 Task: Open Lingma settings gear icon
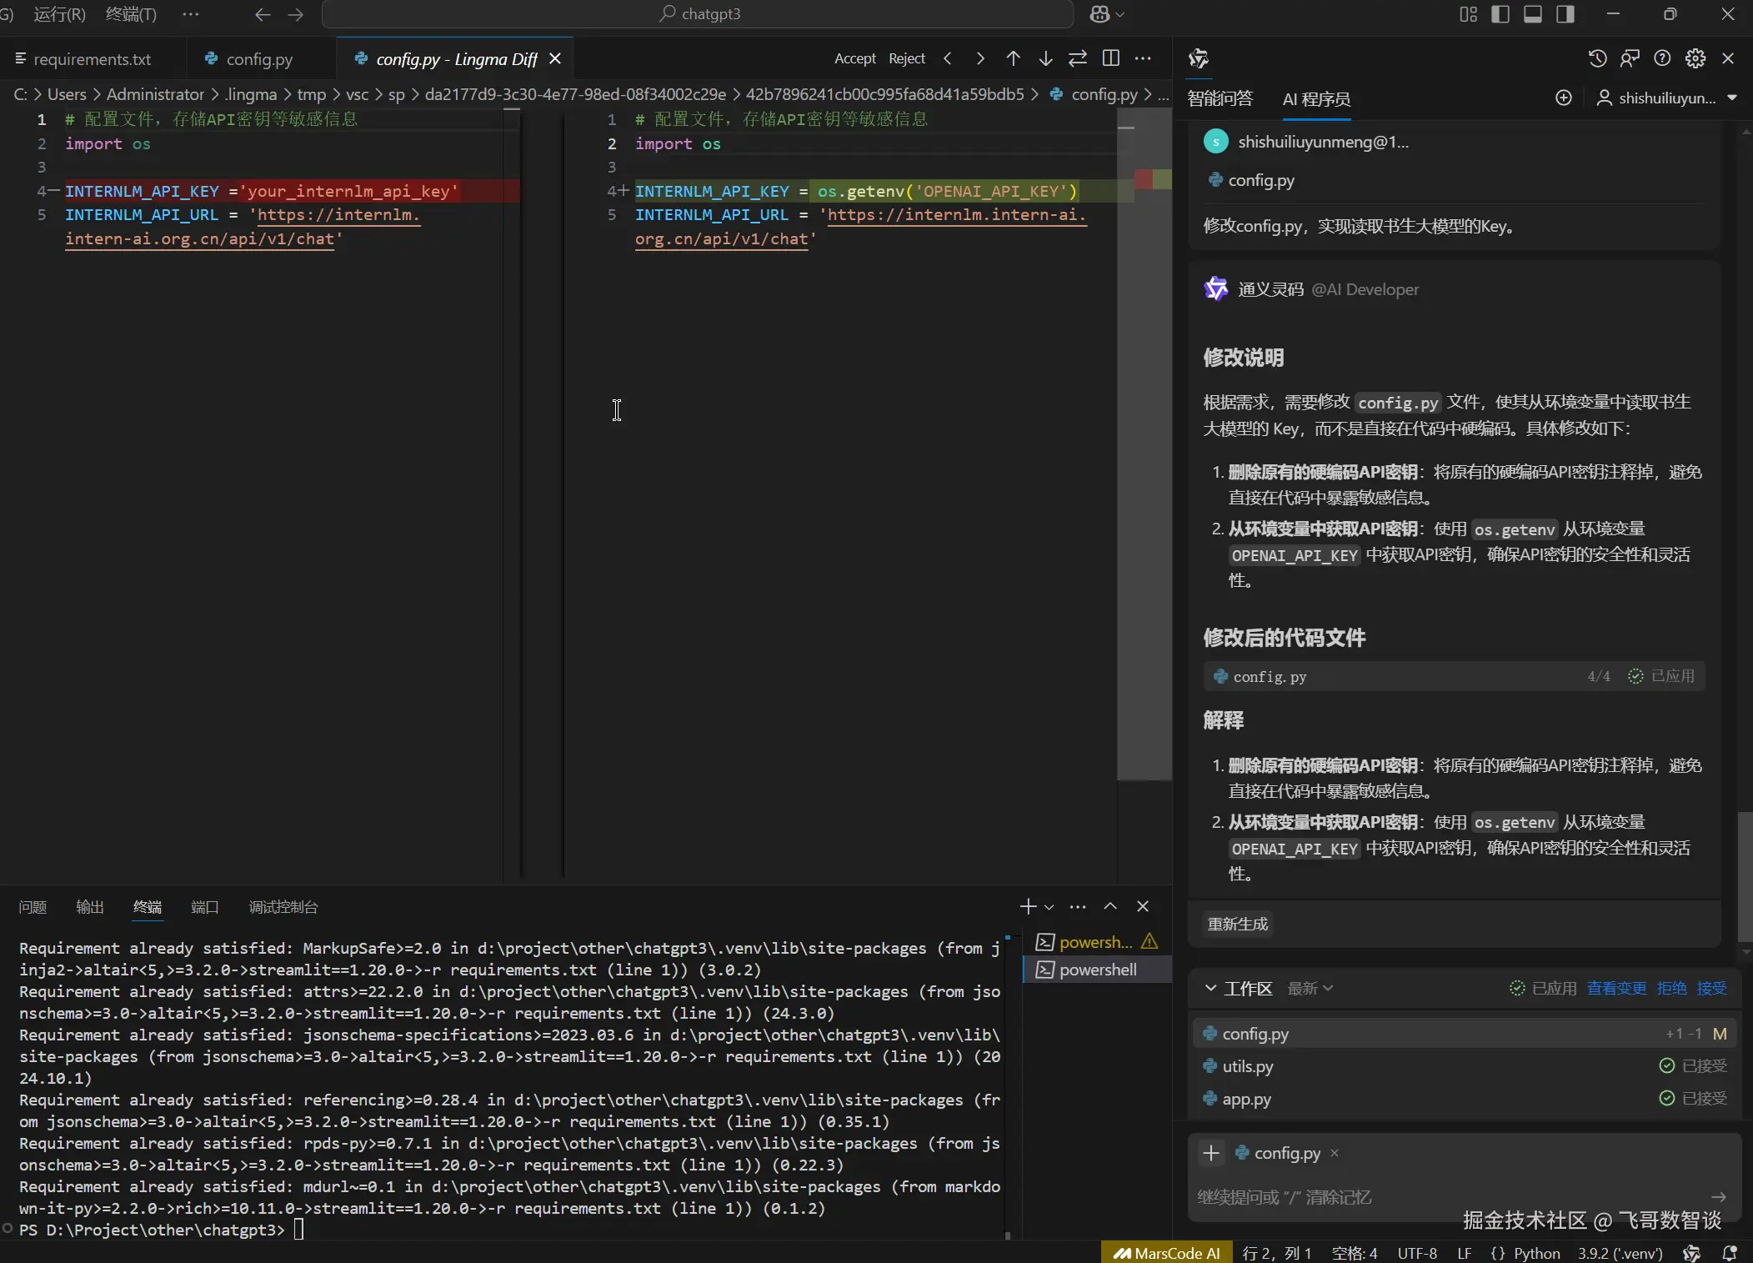coord(1695,58)
